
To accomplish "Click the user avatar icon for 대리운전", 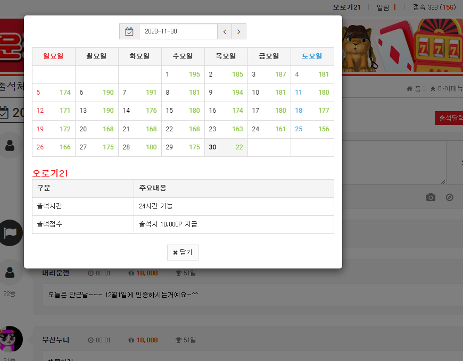I will tap(10, 273).
